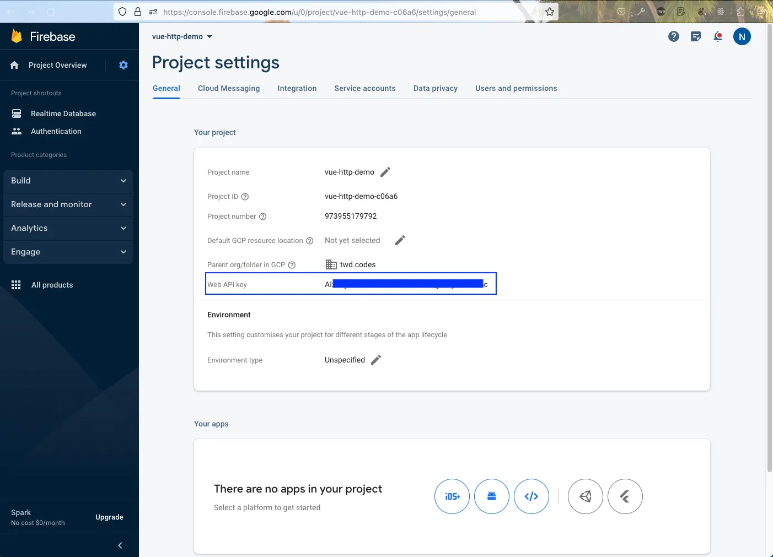Open All products grid
Viewport: 773px width, 557px height.
pos(16,285)
